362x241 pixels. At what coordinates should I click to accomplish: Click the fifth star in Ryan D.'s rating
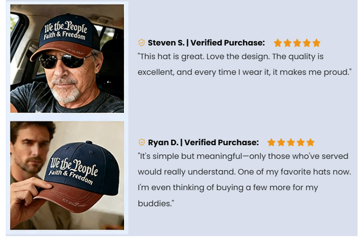point(310,143)
